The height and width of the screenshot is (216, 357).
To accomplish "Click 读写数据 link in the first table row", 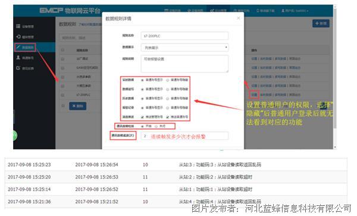I will pyautogui.click(x=280, y=59).
